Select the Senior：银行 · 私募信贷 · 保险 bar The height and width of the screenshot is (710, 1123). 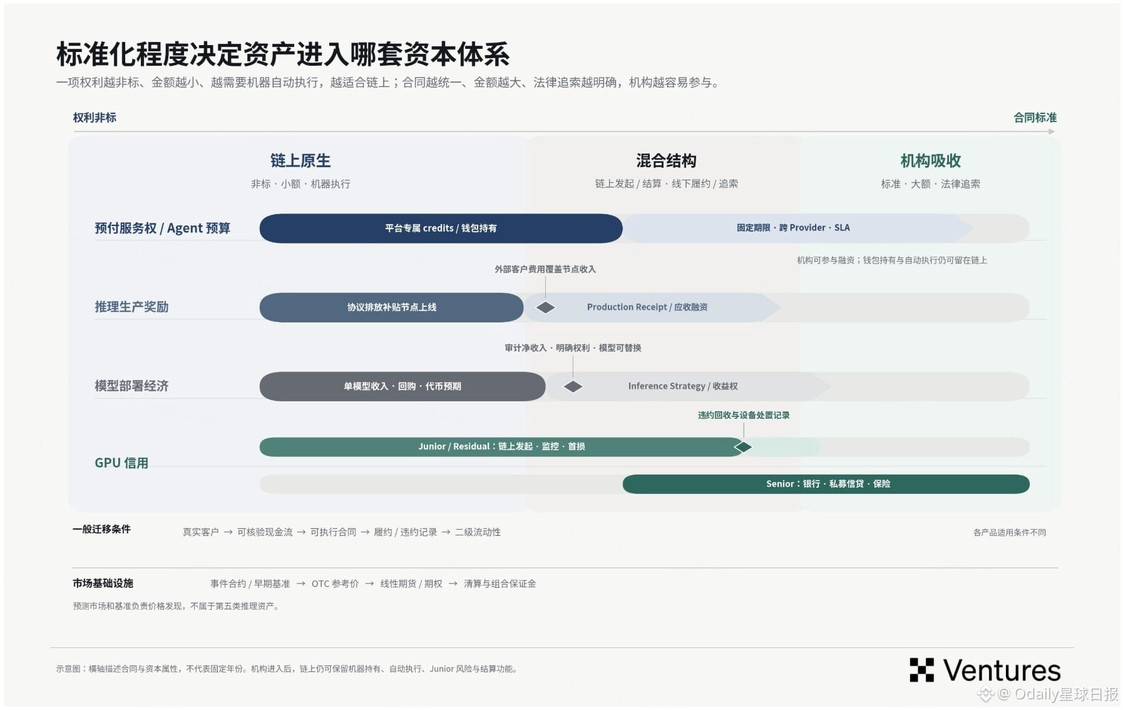tap(826, 484)
